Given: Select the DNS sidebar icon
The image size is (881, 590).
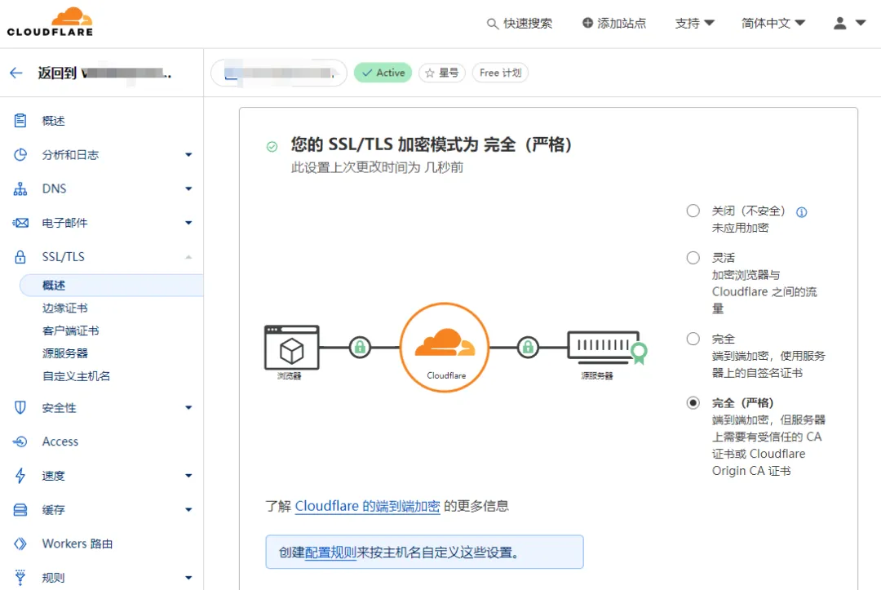Looking at the screenshot, I should pos(20,189).
